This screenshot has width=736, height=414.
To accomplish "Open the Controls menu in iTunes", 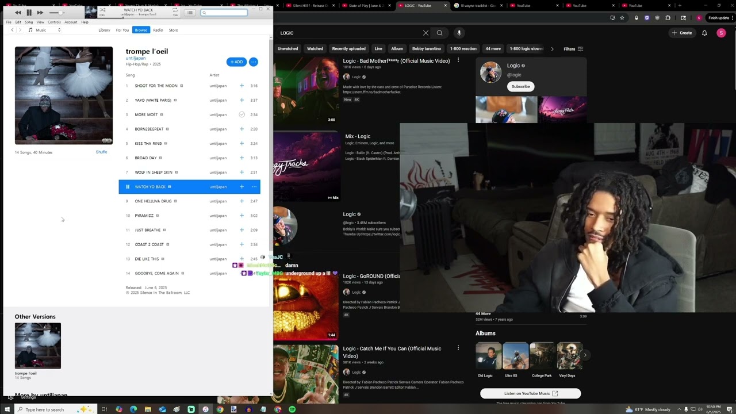I will (x=54, y=22).
